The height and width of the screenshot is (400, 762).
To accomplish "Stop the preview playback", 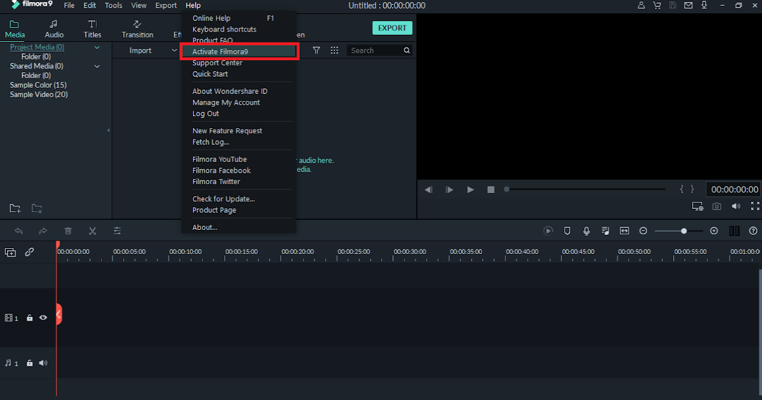I will pos(491,189).
